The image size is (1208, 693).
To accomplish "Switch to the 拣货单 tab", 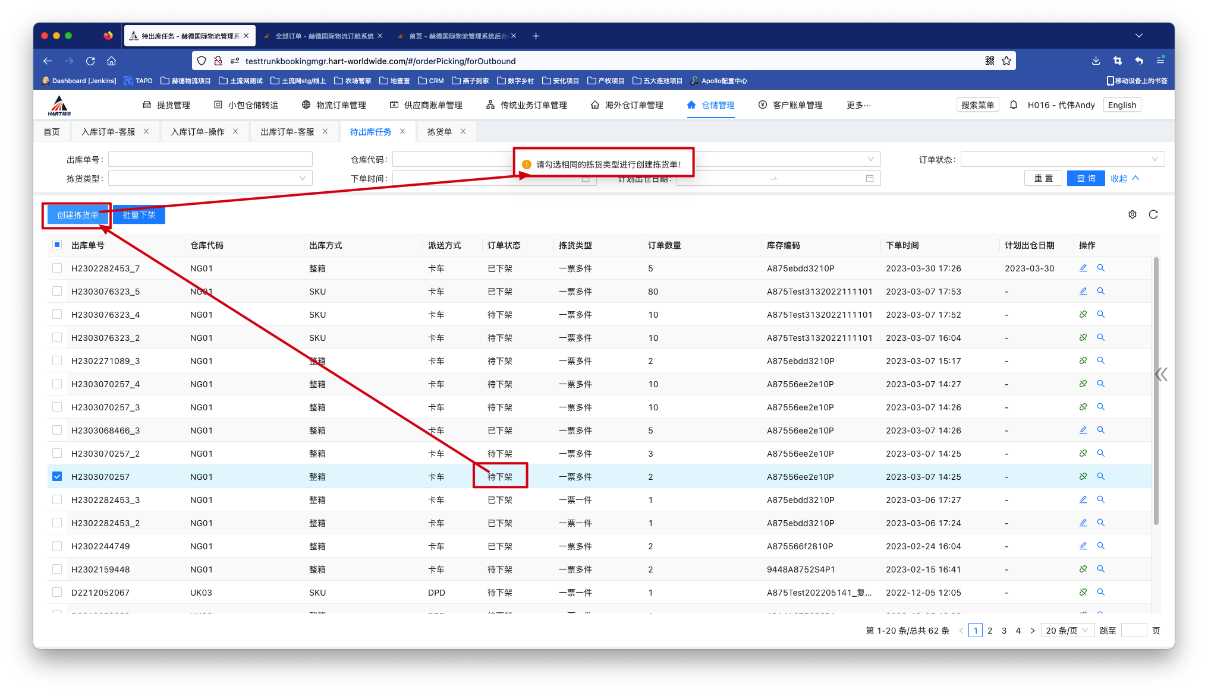I will pyautogui.click(x=439, y=132).
